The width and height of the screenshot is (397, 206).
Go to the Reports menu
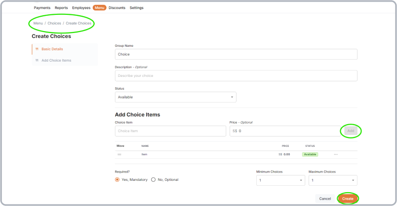coord(61,8)
